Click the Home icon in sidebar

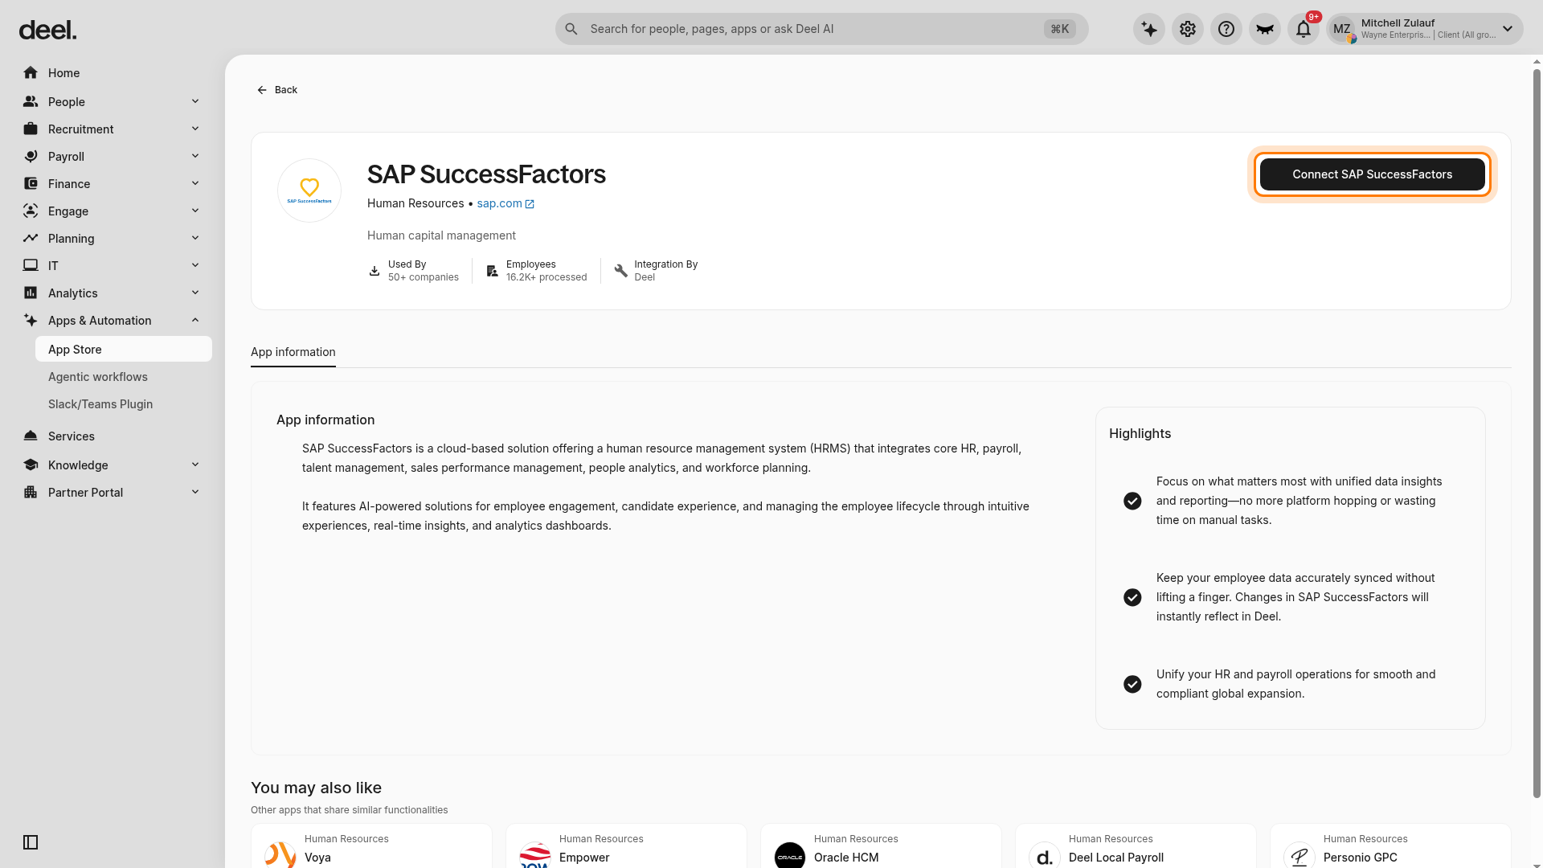coord(31,73)
